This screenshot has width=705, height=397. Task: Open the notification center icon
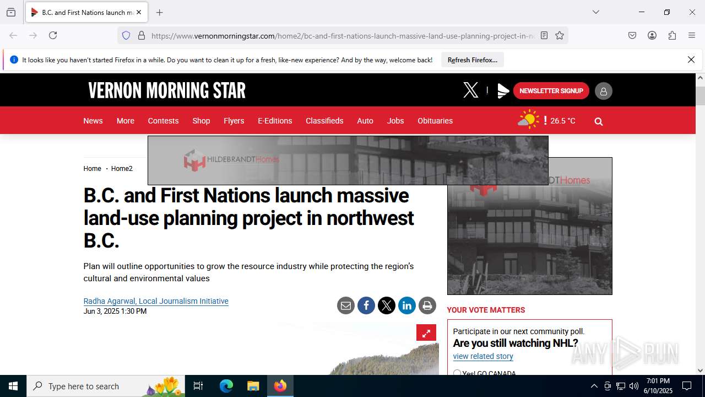coord(687,386)
